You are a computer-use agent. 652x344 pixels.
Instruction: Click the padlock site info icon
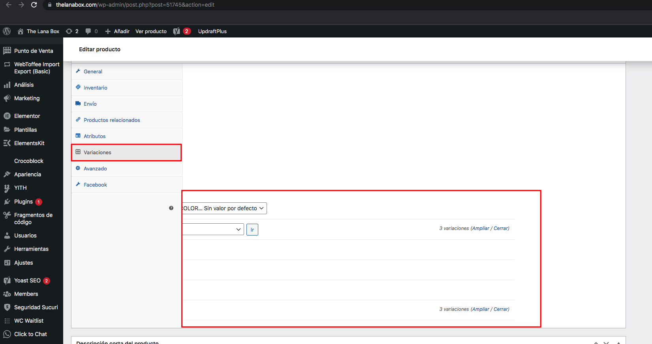tap(49, 5)
